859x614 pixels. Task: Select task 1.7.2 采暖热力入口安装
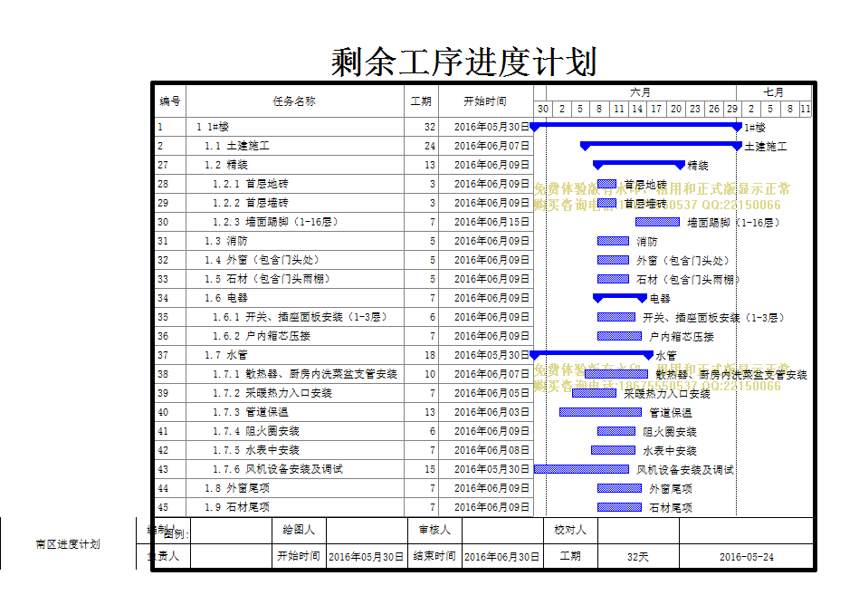pyautogui.click(x=343, y=392)
